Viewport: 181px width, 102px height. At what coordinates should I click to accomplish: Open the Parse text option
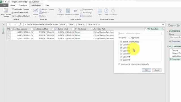(43, 16)
